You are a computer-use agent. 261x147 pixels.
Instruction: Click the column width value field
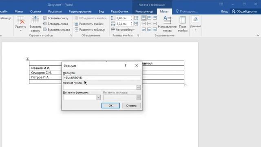[x=123, y=24]
